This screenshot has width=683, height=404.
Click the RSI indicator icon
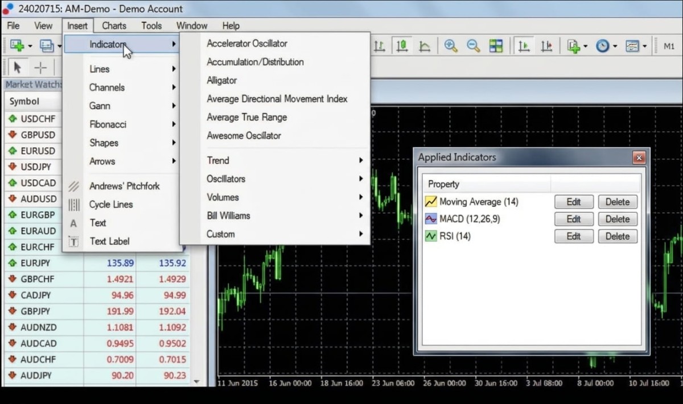point(431,236)
